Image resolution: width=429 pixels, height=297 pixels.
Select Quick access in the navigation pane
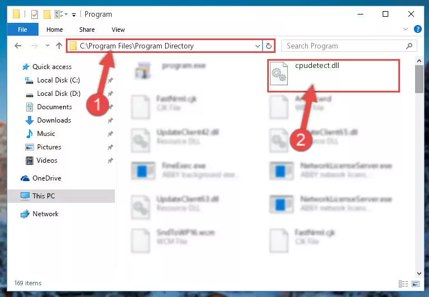tap(52, 67)
